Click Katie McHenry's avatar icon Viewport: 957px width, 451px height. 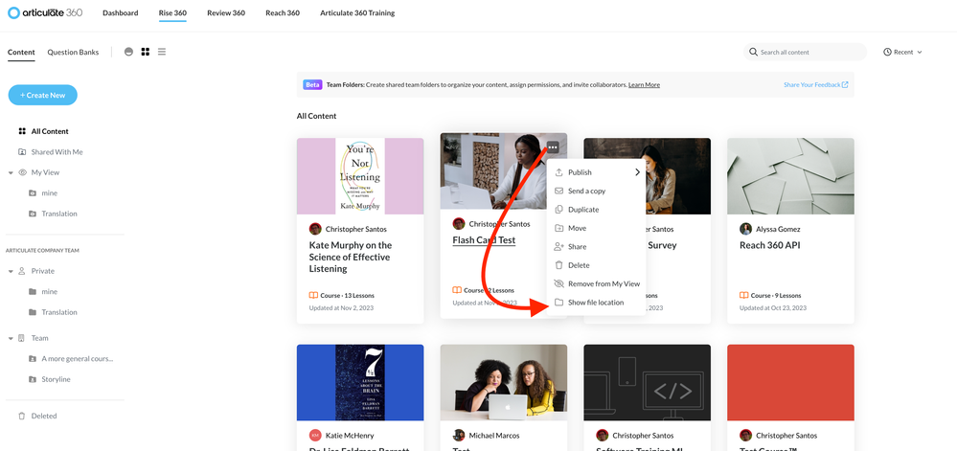click(315, 435)
